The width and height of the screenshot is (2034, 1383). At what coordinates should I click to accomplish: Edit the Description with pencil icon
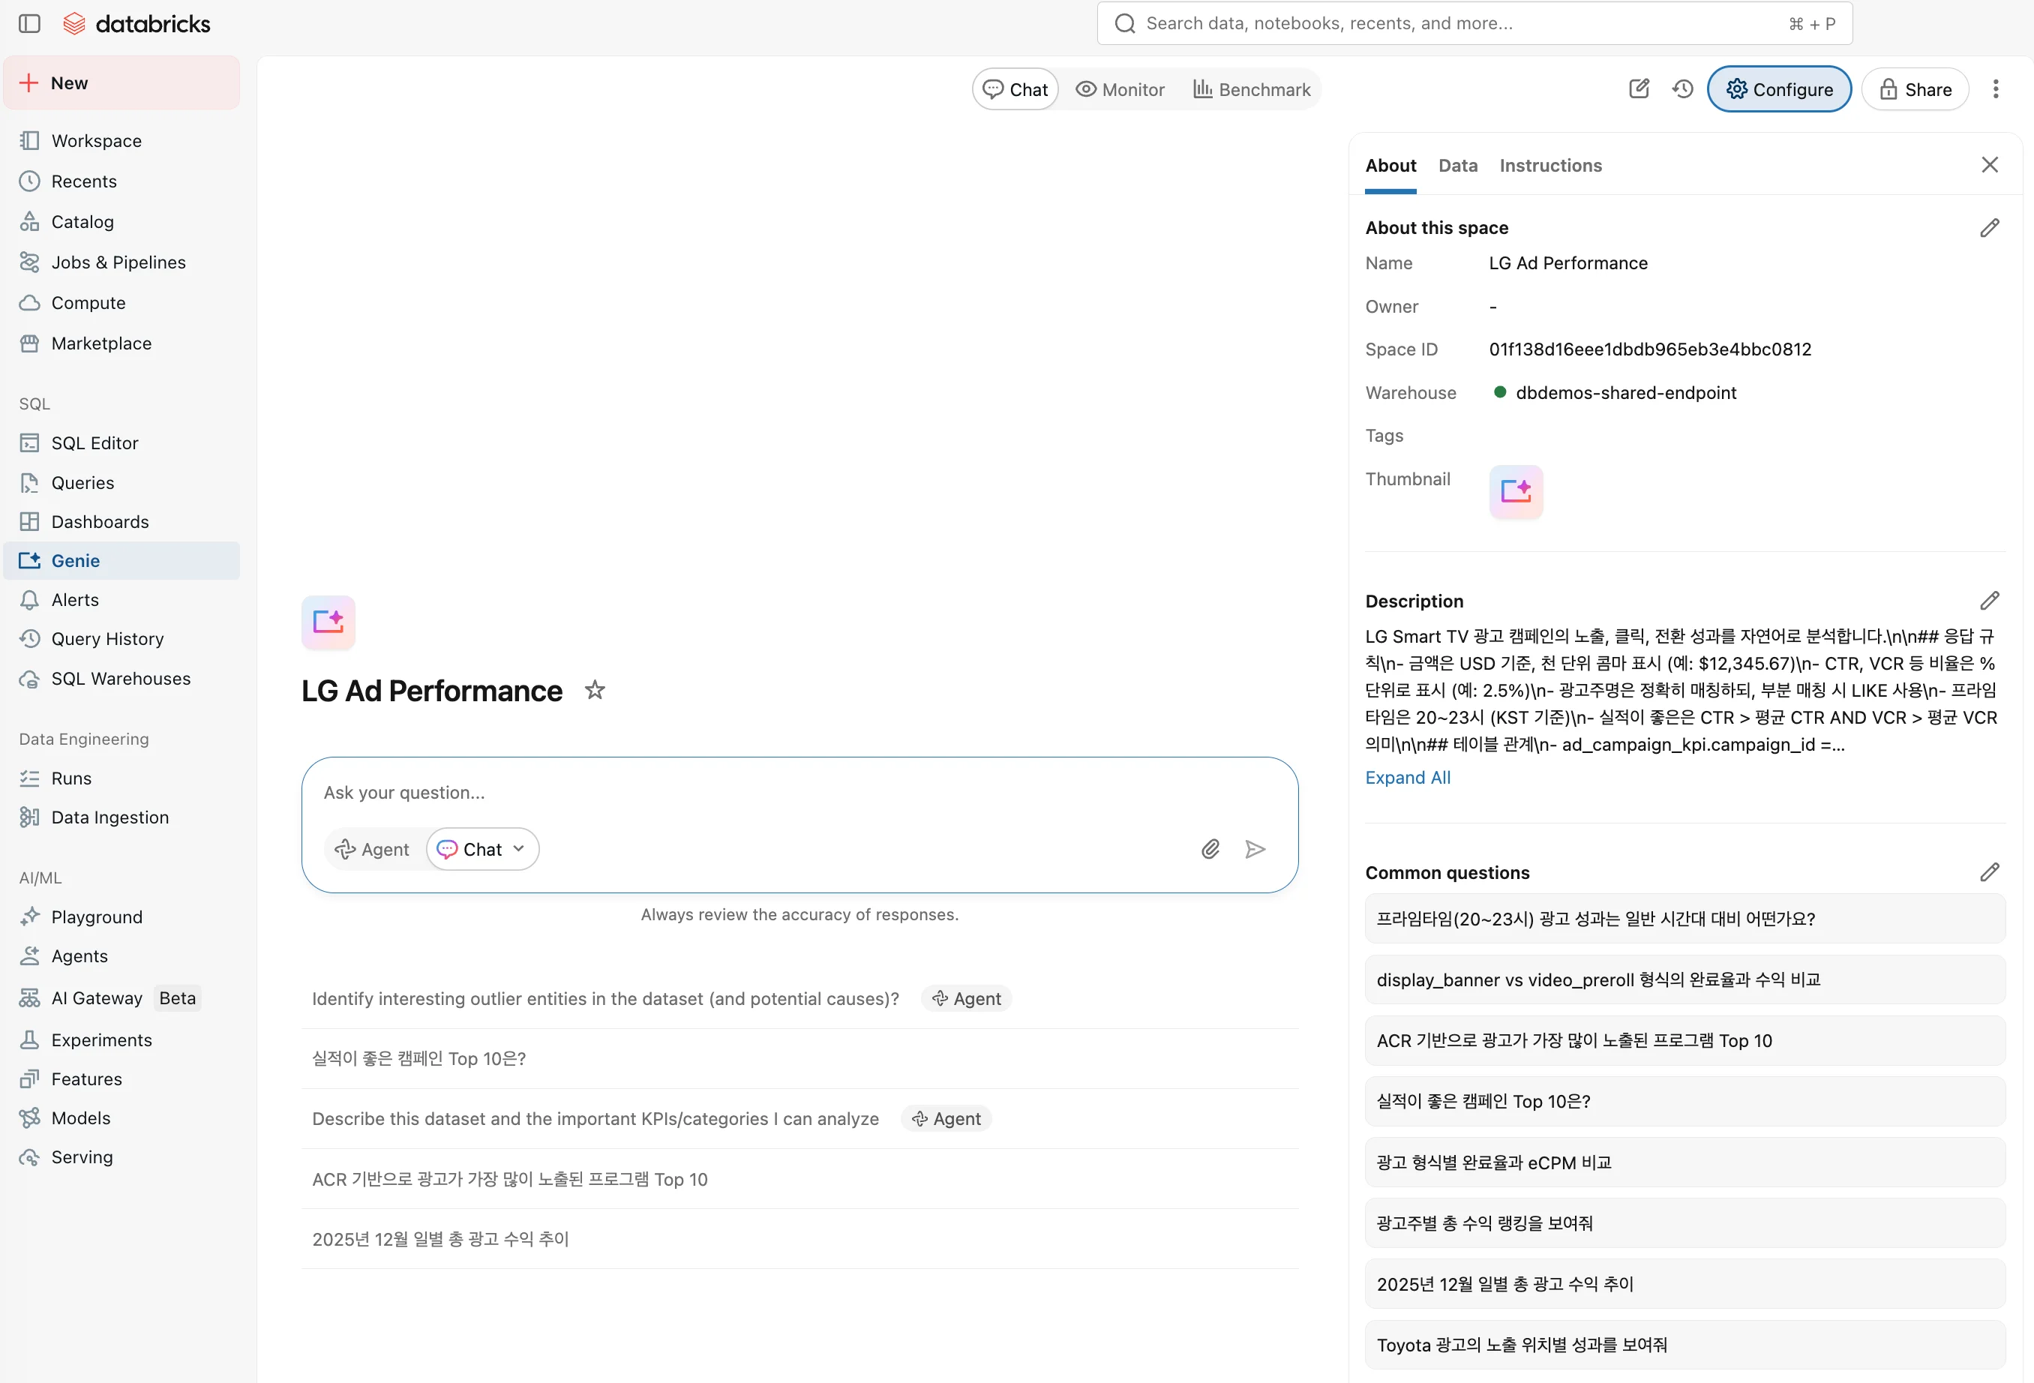point(1989,601)
